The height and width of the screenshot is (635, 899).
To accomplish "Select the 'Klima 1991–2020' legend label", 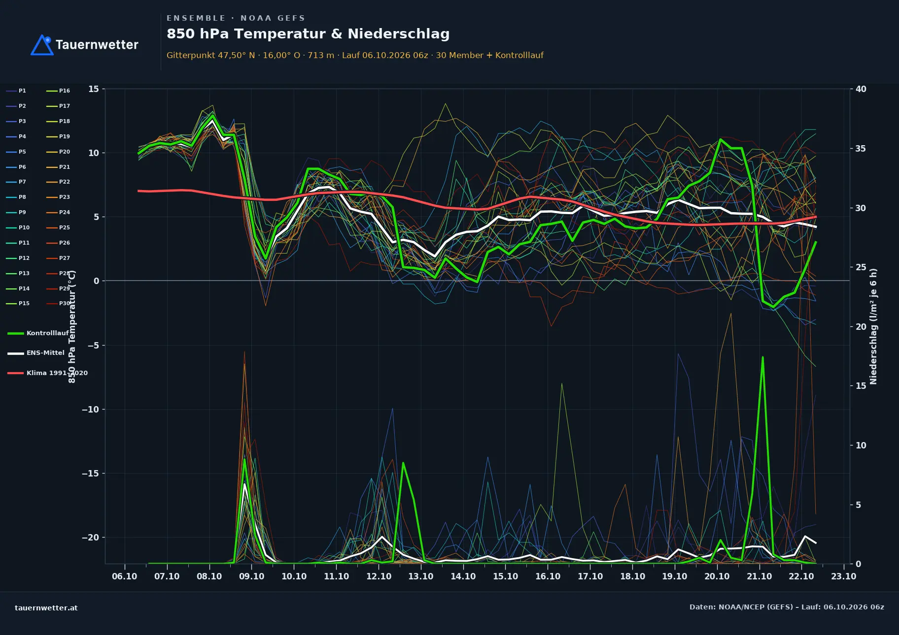I will [x=57, y=373].
